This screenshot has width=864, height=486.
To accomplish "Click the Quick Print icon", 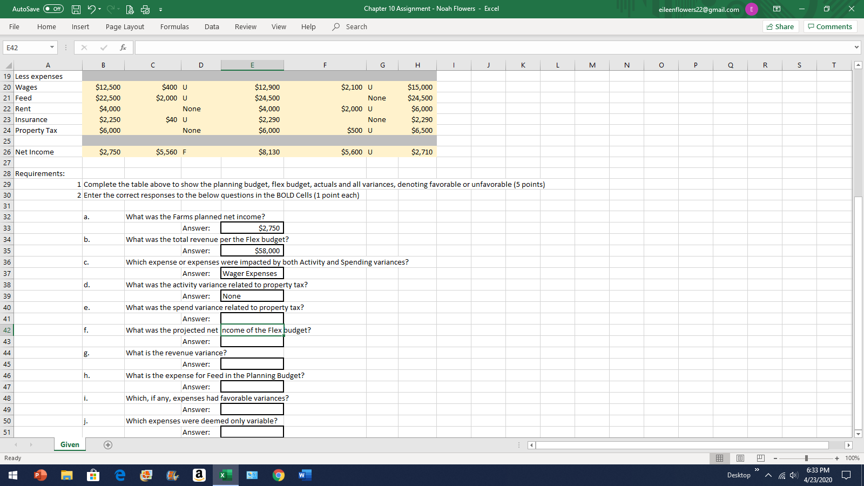I will click(x=145, y=9).
